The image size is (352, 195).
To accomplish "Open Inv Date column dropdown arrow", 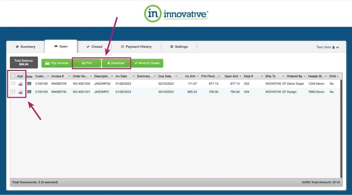I will 133,77.
